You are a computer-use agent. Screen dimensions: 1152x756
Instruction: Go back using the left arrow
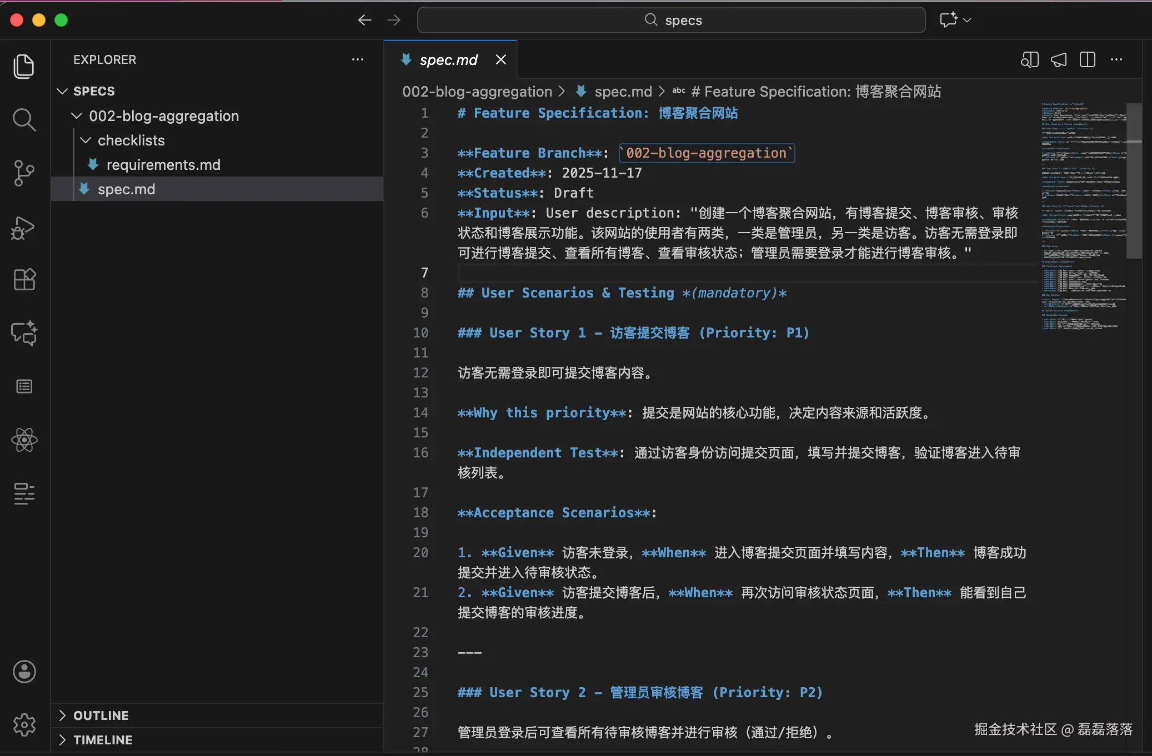point(364,21)
